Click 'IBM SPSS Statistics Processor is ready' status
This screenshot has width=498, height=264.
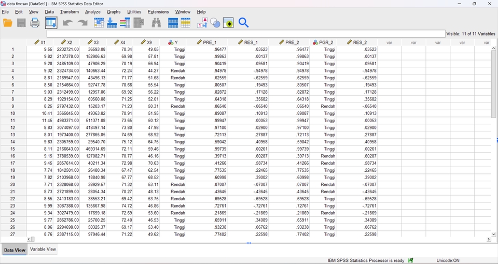pyautogui.click(x=366, y=260)
